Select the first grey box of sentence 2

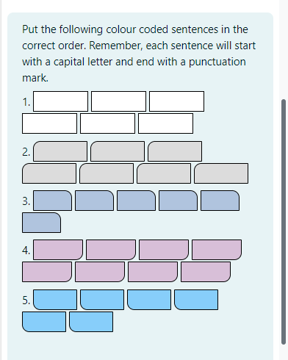point(60,151)
